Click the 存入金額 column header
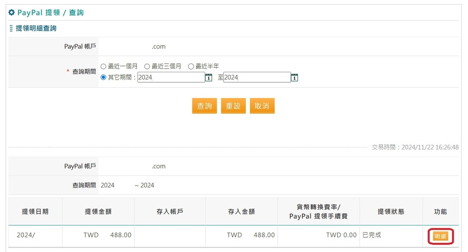The width and height of the screenshot is (468, 252). click(x=241, y=211)
